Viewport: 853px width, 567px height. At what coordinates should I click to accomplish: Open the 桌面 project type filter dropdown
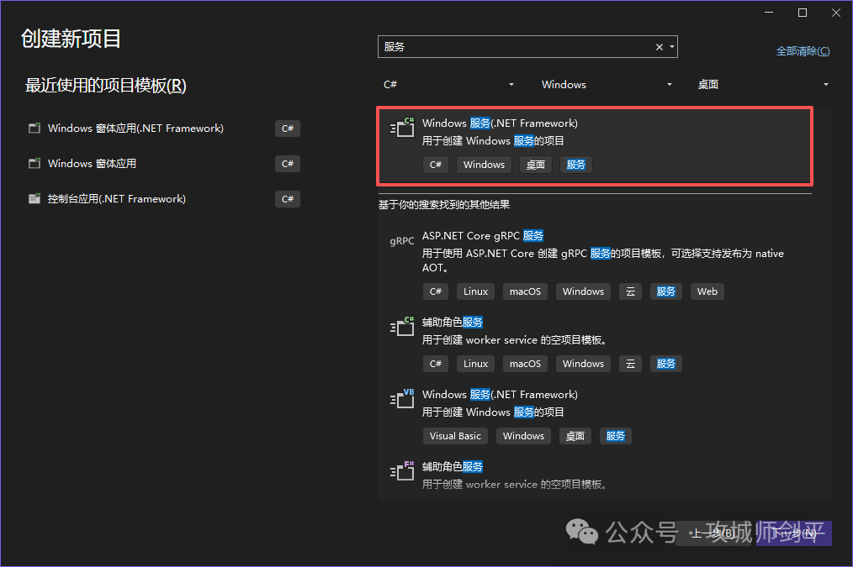point(763,84)
